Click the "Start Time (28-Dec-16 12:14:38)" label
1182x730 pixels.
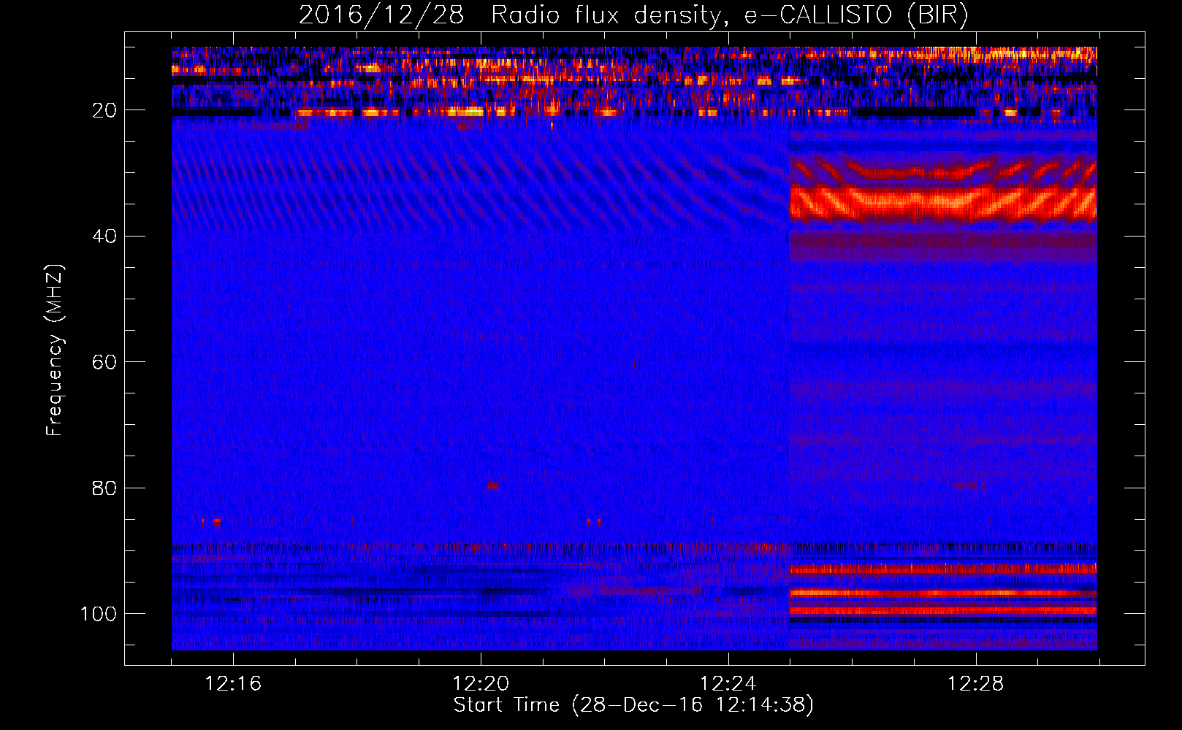pos(633,705)
